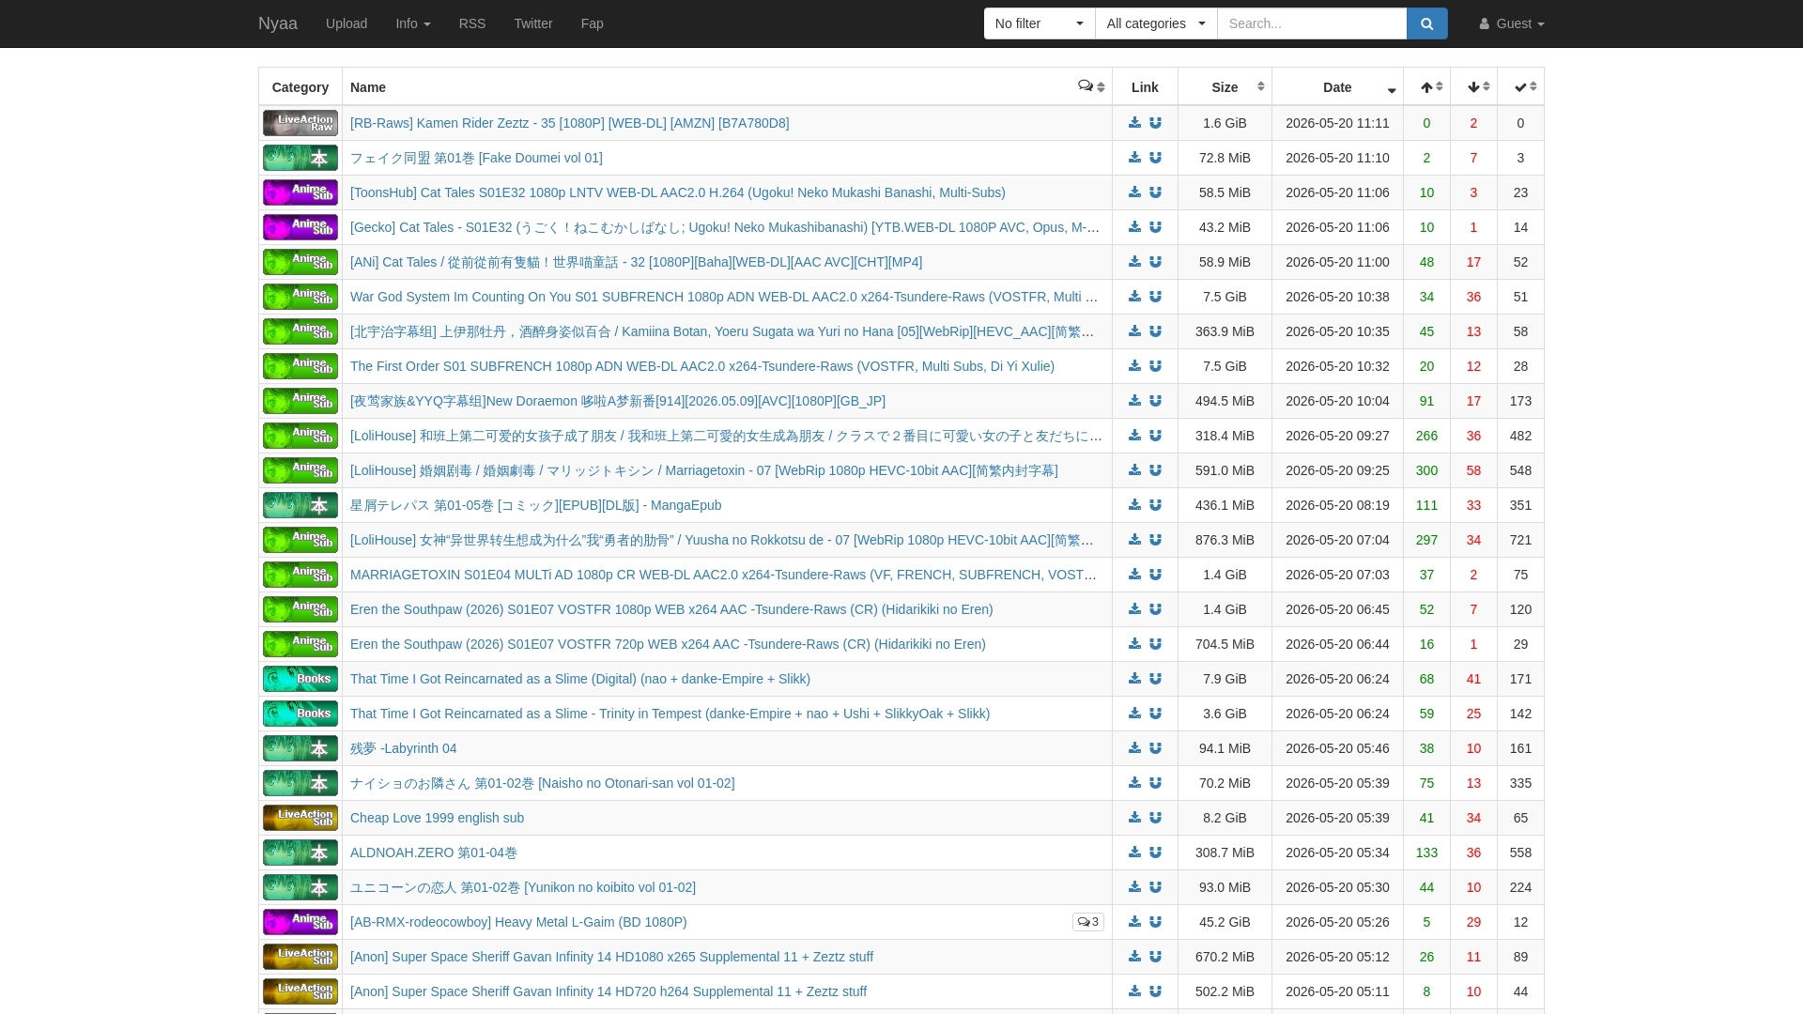Click LiveAction Sub icon on Cheap Love row
1803x1014 pixels.
300,818
